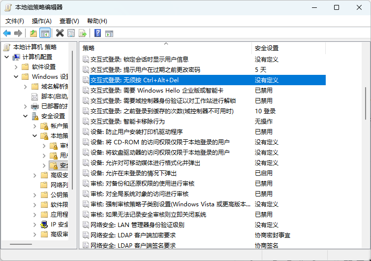
Task: Expand the 软件设置 node
Action: [16, 67]
